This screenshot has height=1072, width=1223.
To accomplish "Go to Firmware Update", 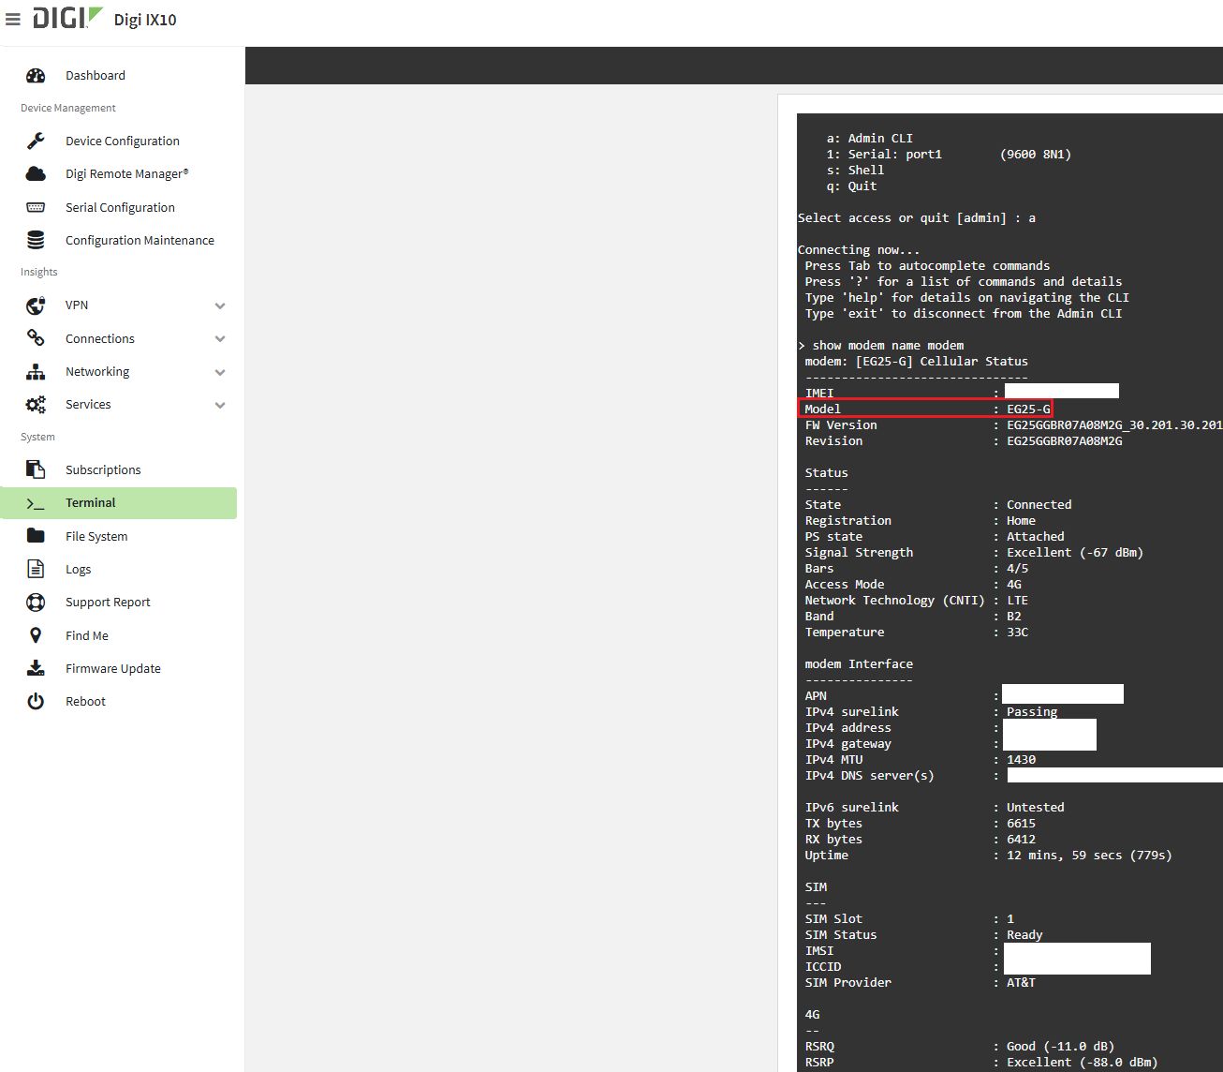I will [x=113, y=668].
